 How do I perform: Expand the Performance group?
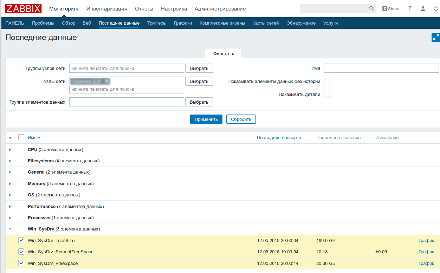tap(10, 207)
